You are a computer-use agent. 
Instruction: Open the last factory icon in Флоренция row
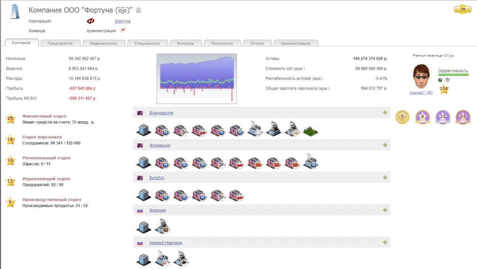tap(310, 162)
